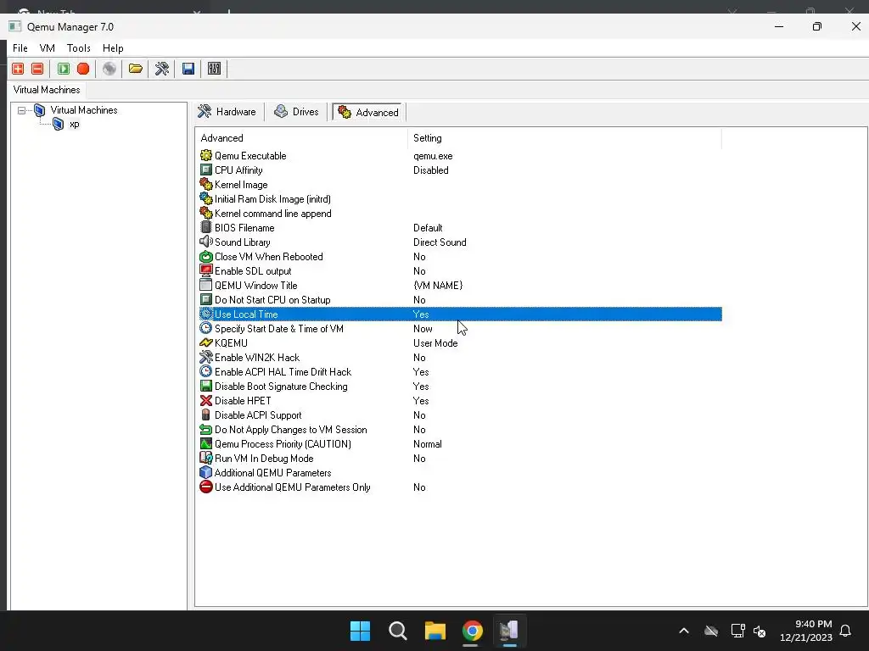Select the Virtual Machines side tab

coord(47,90)
